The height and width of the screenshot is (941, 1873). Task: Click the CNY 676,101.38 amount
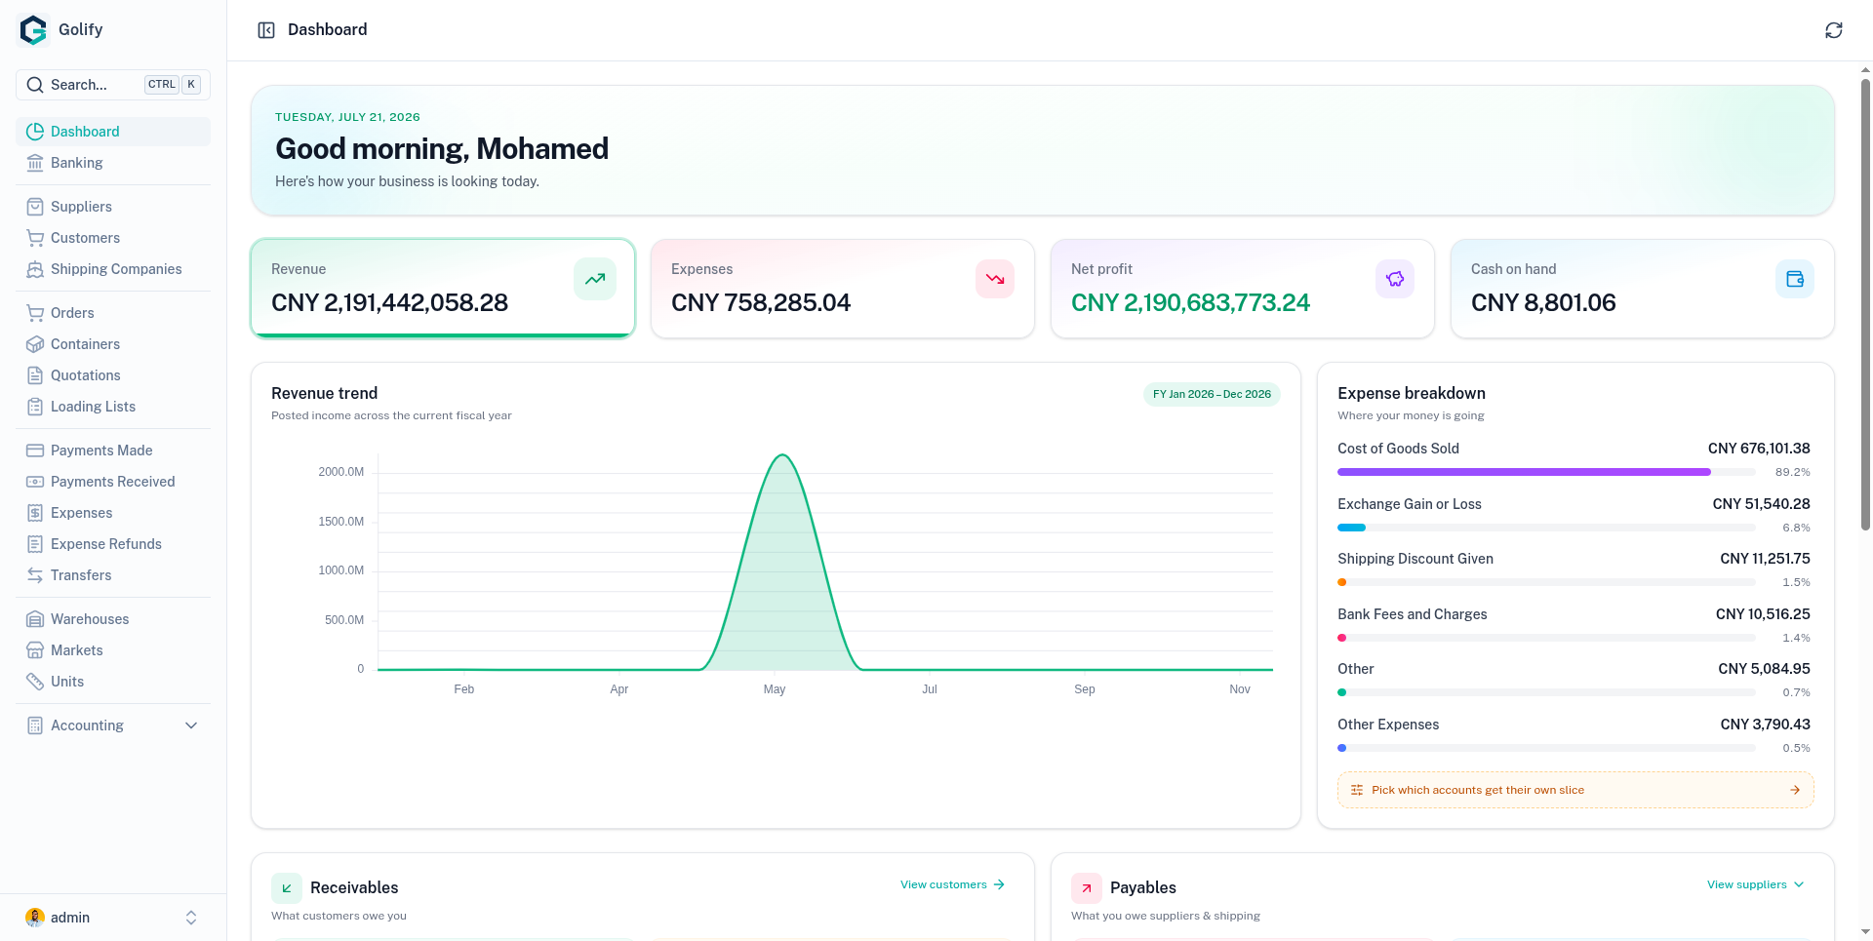tap(1759, 449)
